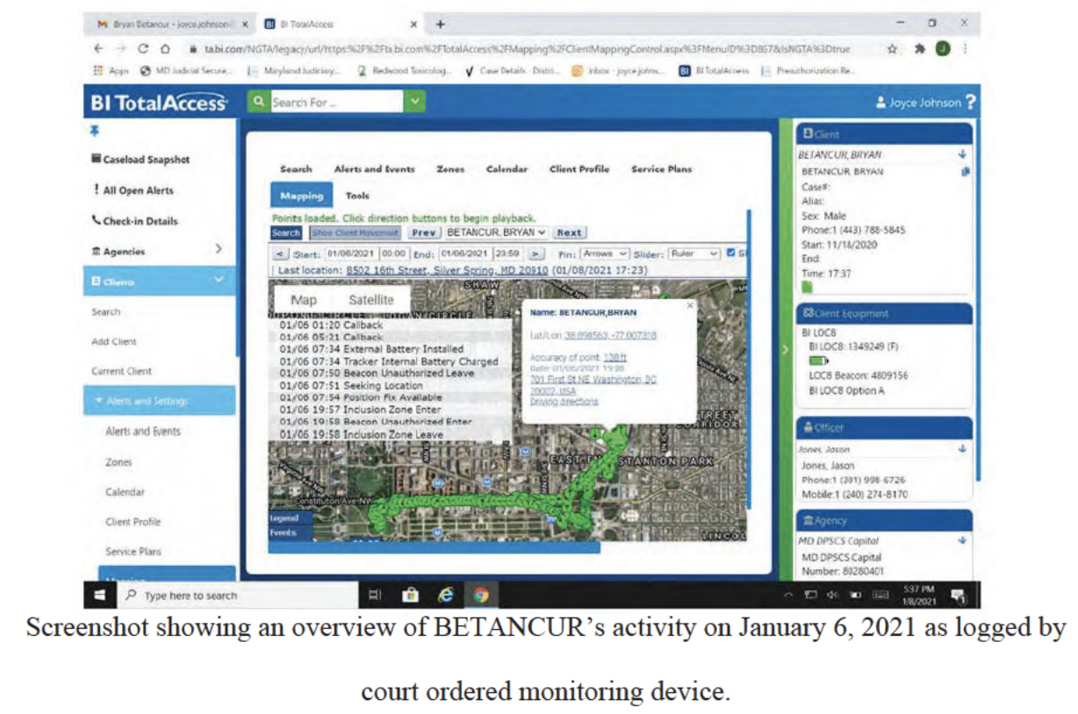Expand the Agencies sidebar section
The height and width of the screenshot is (714, 1078).
[x=219, y=251]
